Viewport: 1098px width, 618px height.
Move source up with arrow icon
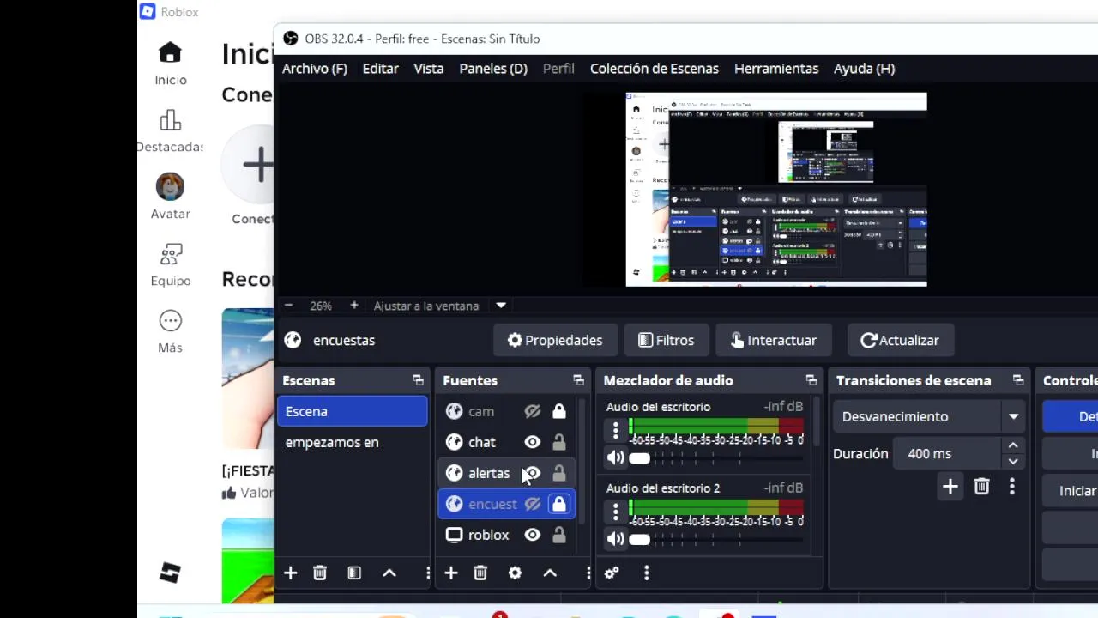click(x=550, y=573)
